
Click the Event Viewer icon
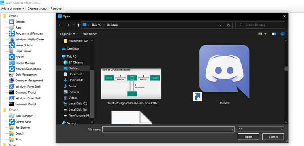point(11,51)
